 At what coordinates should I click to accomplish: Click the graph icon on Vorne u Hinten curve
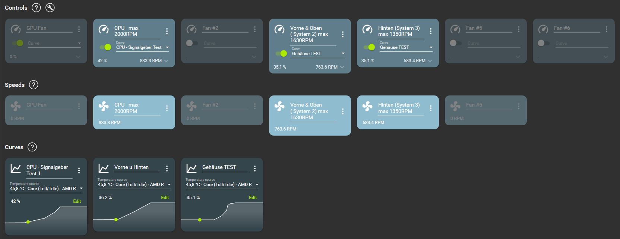[104, 169]
